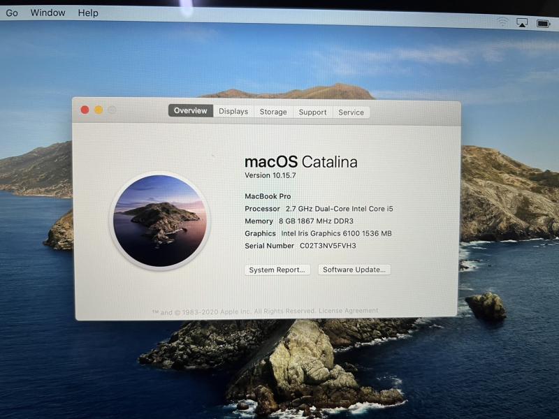Close the About This Mac window
Image resolution: width=559 pixels, height=419 pixels.
(x=85, y=110)
